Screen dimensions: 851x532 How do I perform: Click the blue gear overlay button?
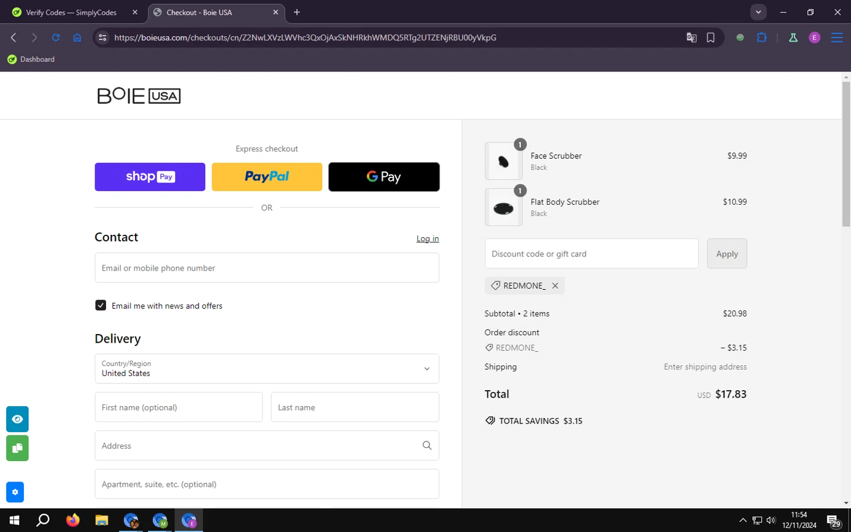pos(15,492)
